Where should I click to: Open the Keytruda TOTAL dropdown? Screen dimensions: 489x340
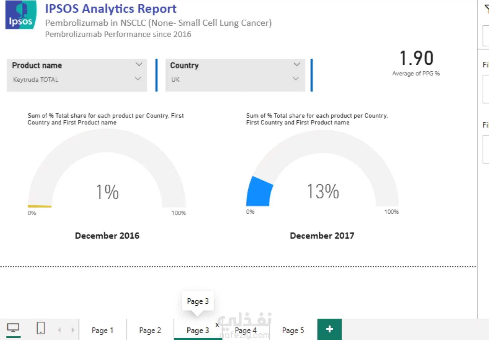pos(77,79)
